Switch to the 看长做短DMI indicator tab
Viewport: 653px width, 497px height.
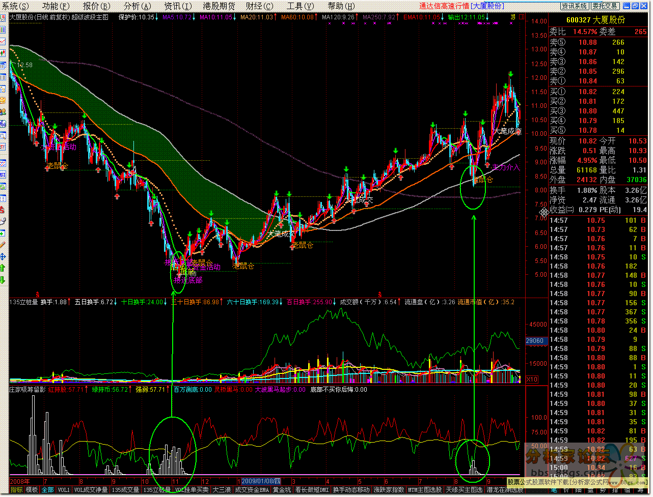(312, 490)
